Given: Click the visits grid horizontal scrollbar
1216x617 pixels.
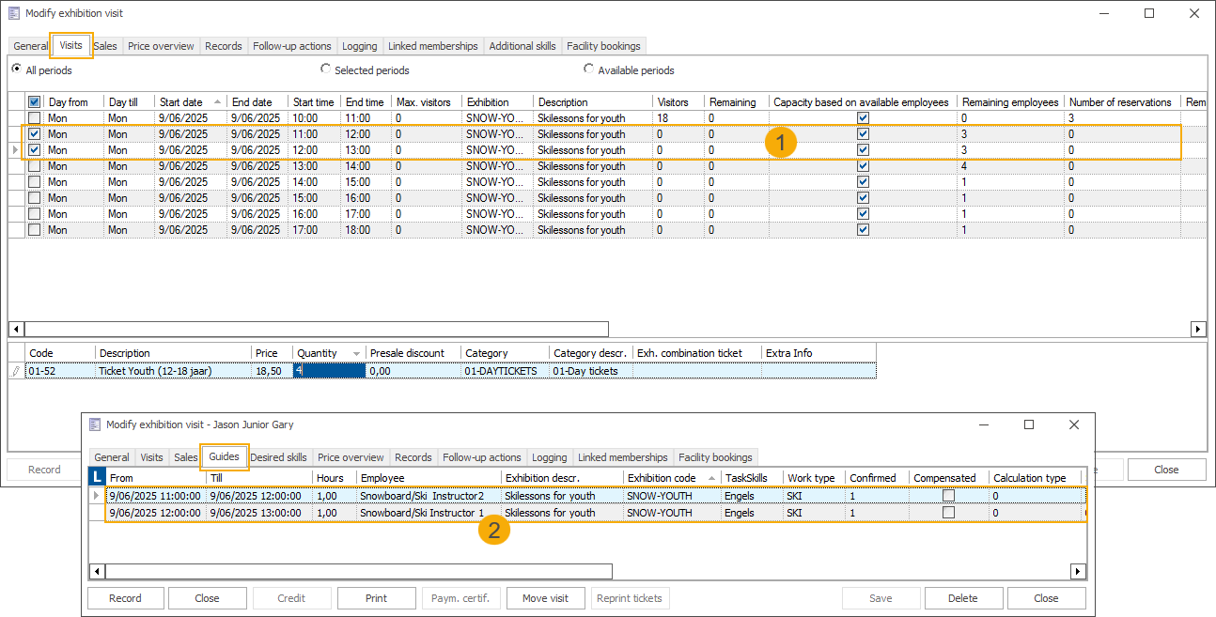Looking at the screenshot, I should (316, 330).
